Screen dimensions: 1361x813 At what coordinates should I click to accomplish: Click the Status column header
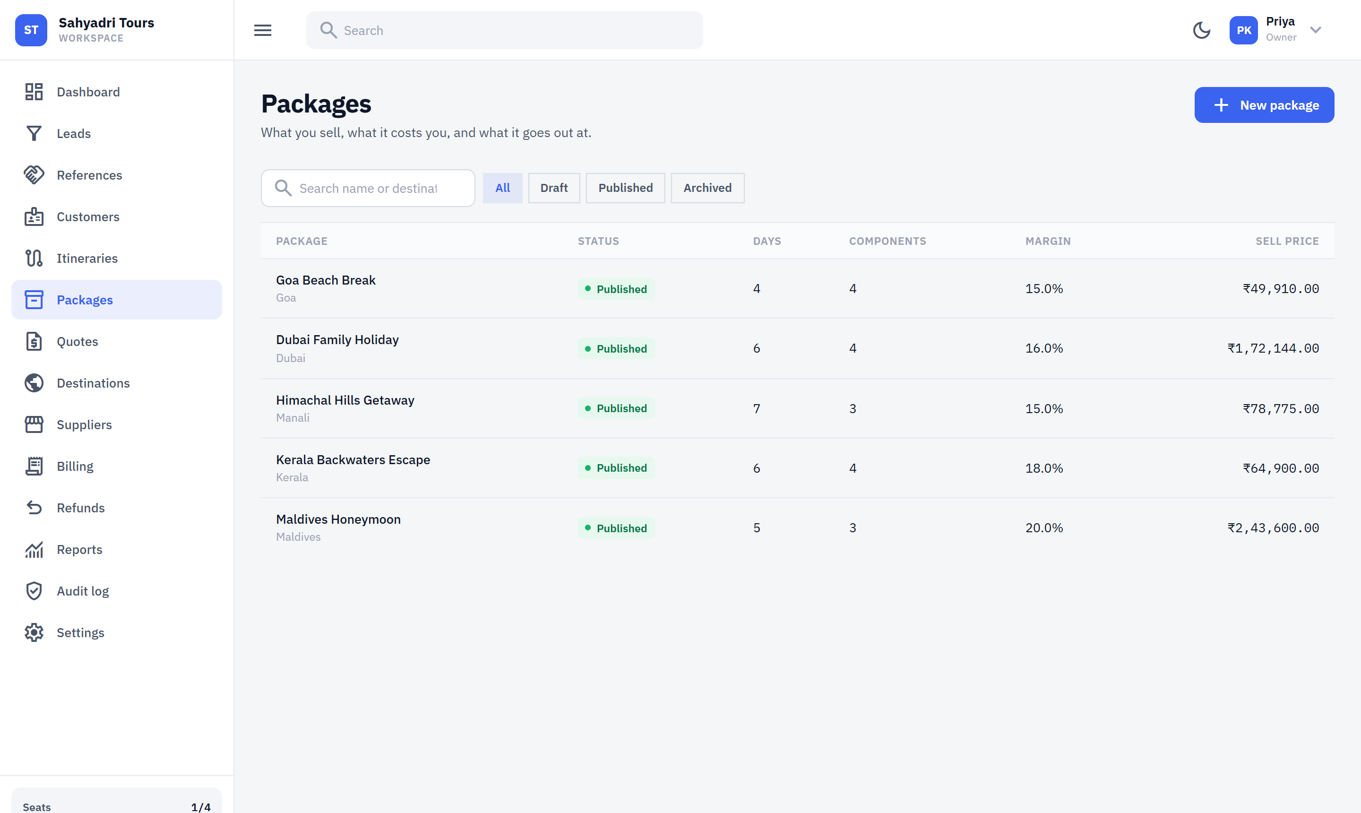pyautogui.click(x=598, y=241)
